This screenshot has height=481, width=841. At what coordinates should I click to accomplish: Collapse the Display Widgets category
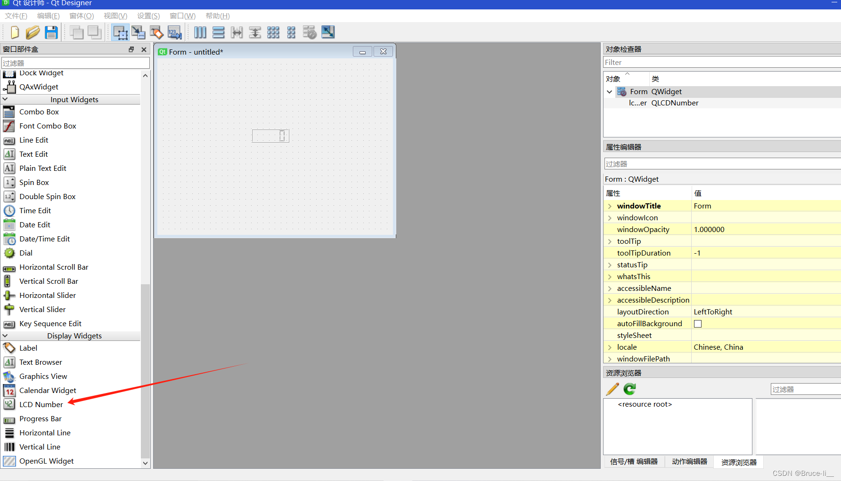click(5, 336)
